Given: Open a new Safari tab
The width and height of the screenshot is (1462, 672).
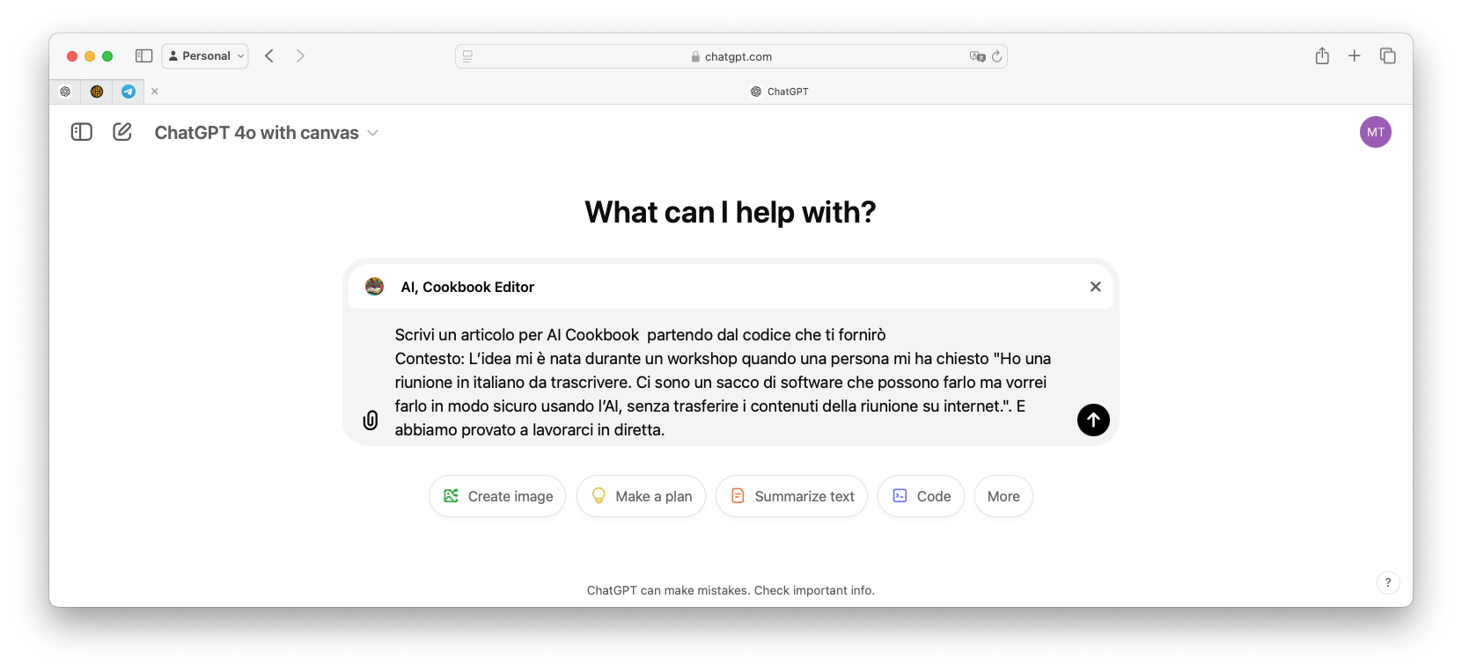Looking at the screenshot, I should coord(1355,56).
